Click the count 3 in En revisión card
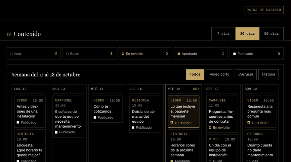Screen dimensions: 291x162 click(x=167, y=54)
